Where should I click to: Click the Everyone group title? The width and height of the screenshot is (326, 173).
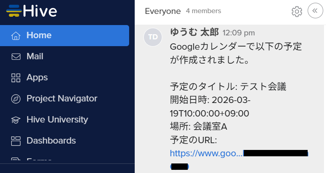pyautogui.click(x=163, y=11)
